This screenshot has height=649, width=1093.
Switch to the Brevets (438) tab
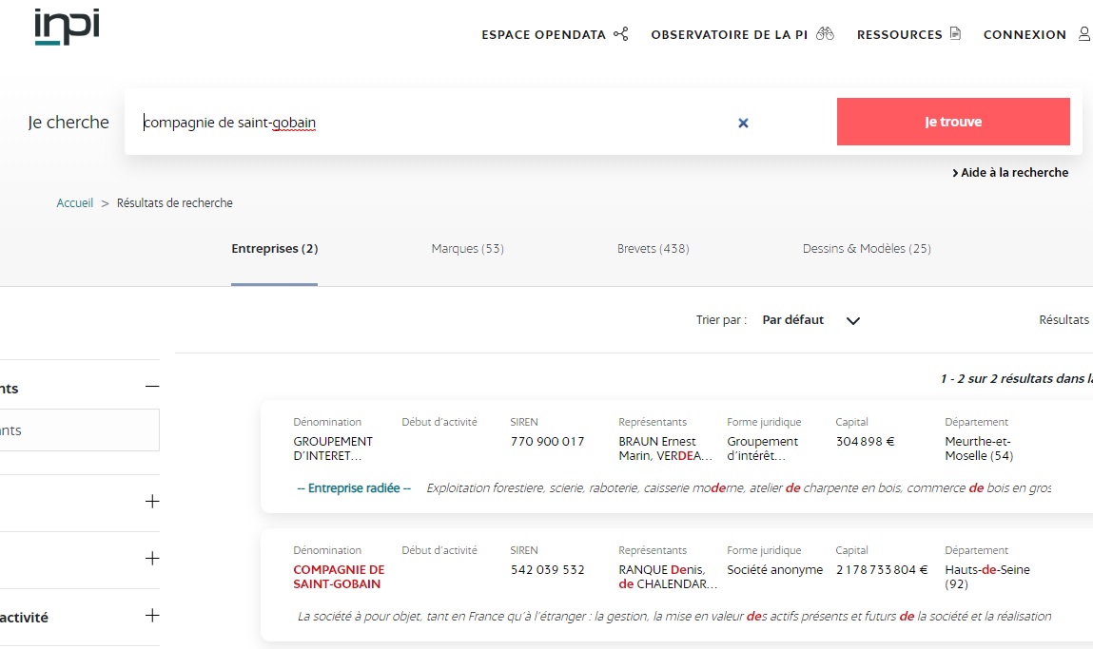click(654, 249)
